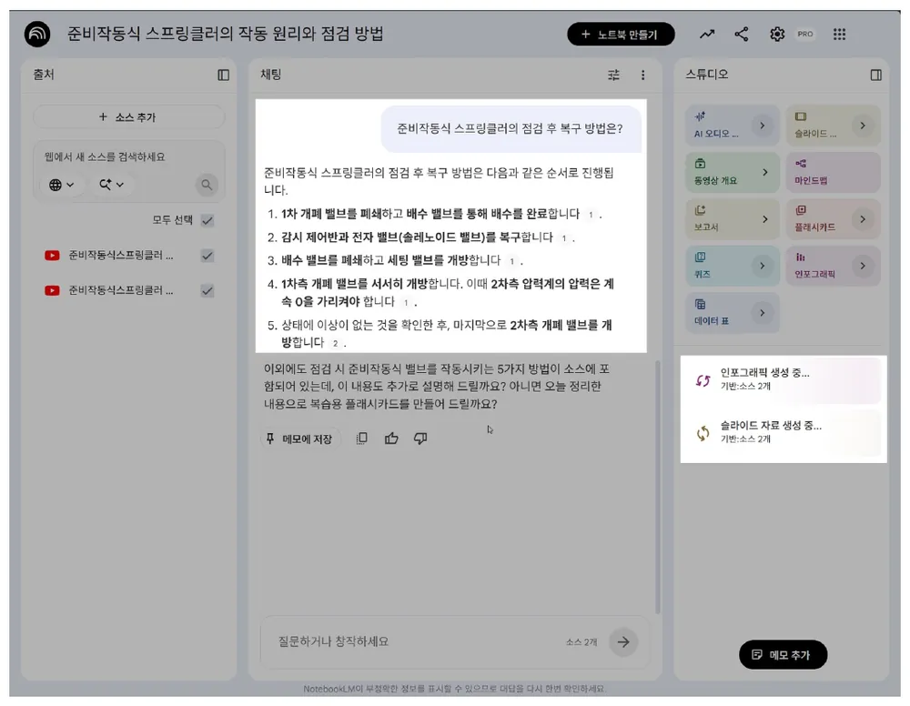Screen dimensions: 910x706
Task: Give thumbs up to the response
Action: tap(391, 438)
